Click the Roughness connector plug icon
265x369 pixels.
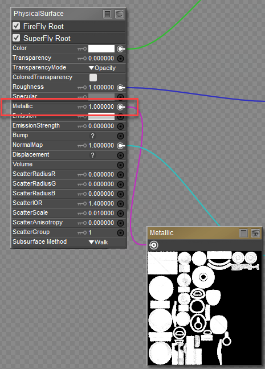(121, 88)
